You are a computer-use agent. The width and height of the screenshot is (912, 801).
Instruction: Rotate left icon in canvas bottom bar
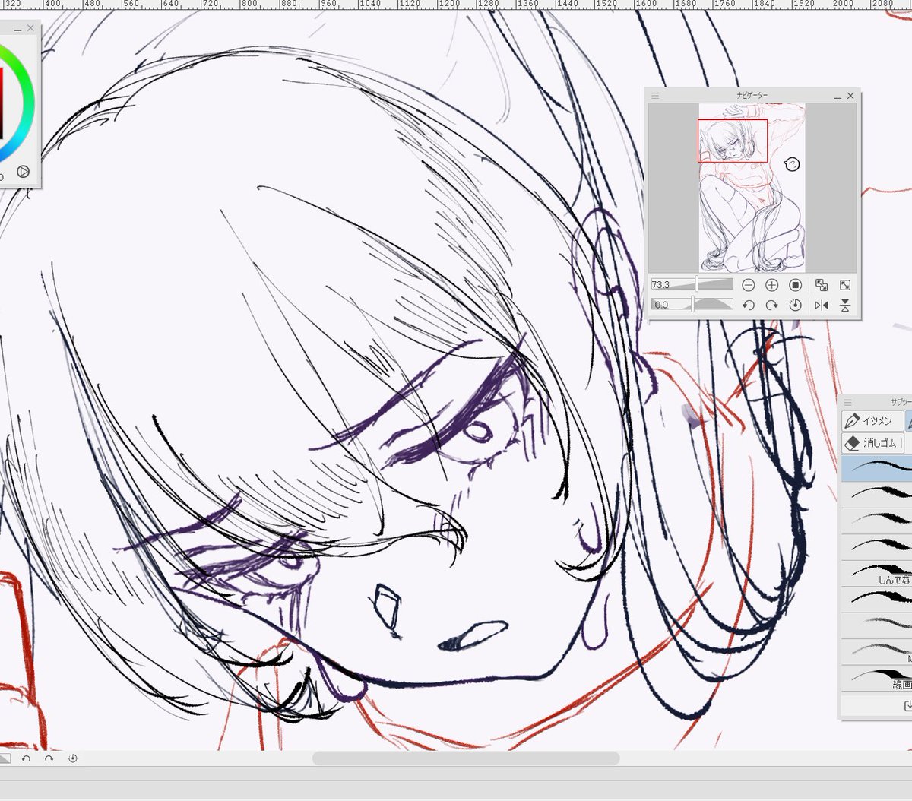click(27, 758)
